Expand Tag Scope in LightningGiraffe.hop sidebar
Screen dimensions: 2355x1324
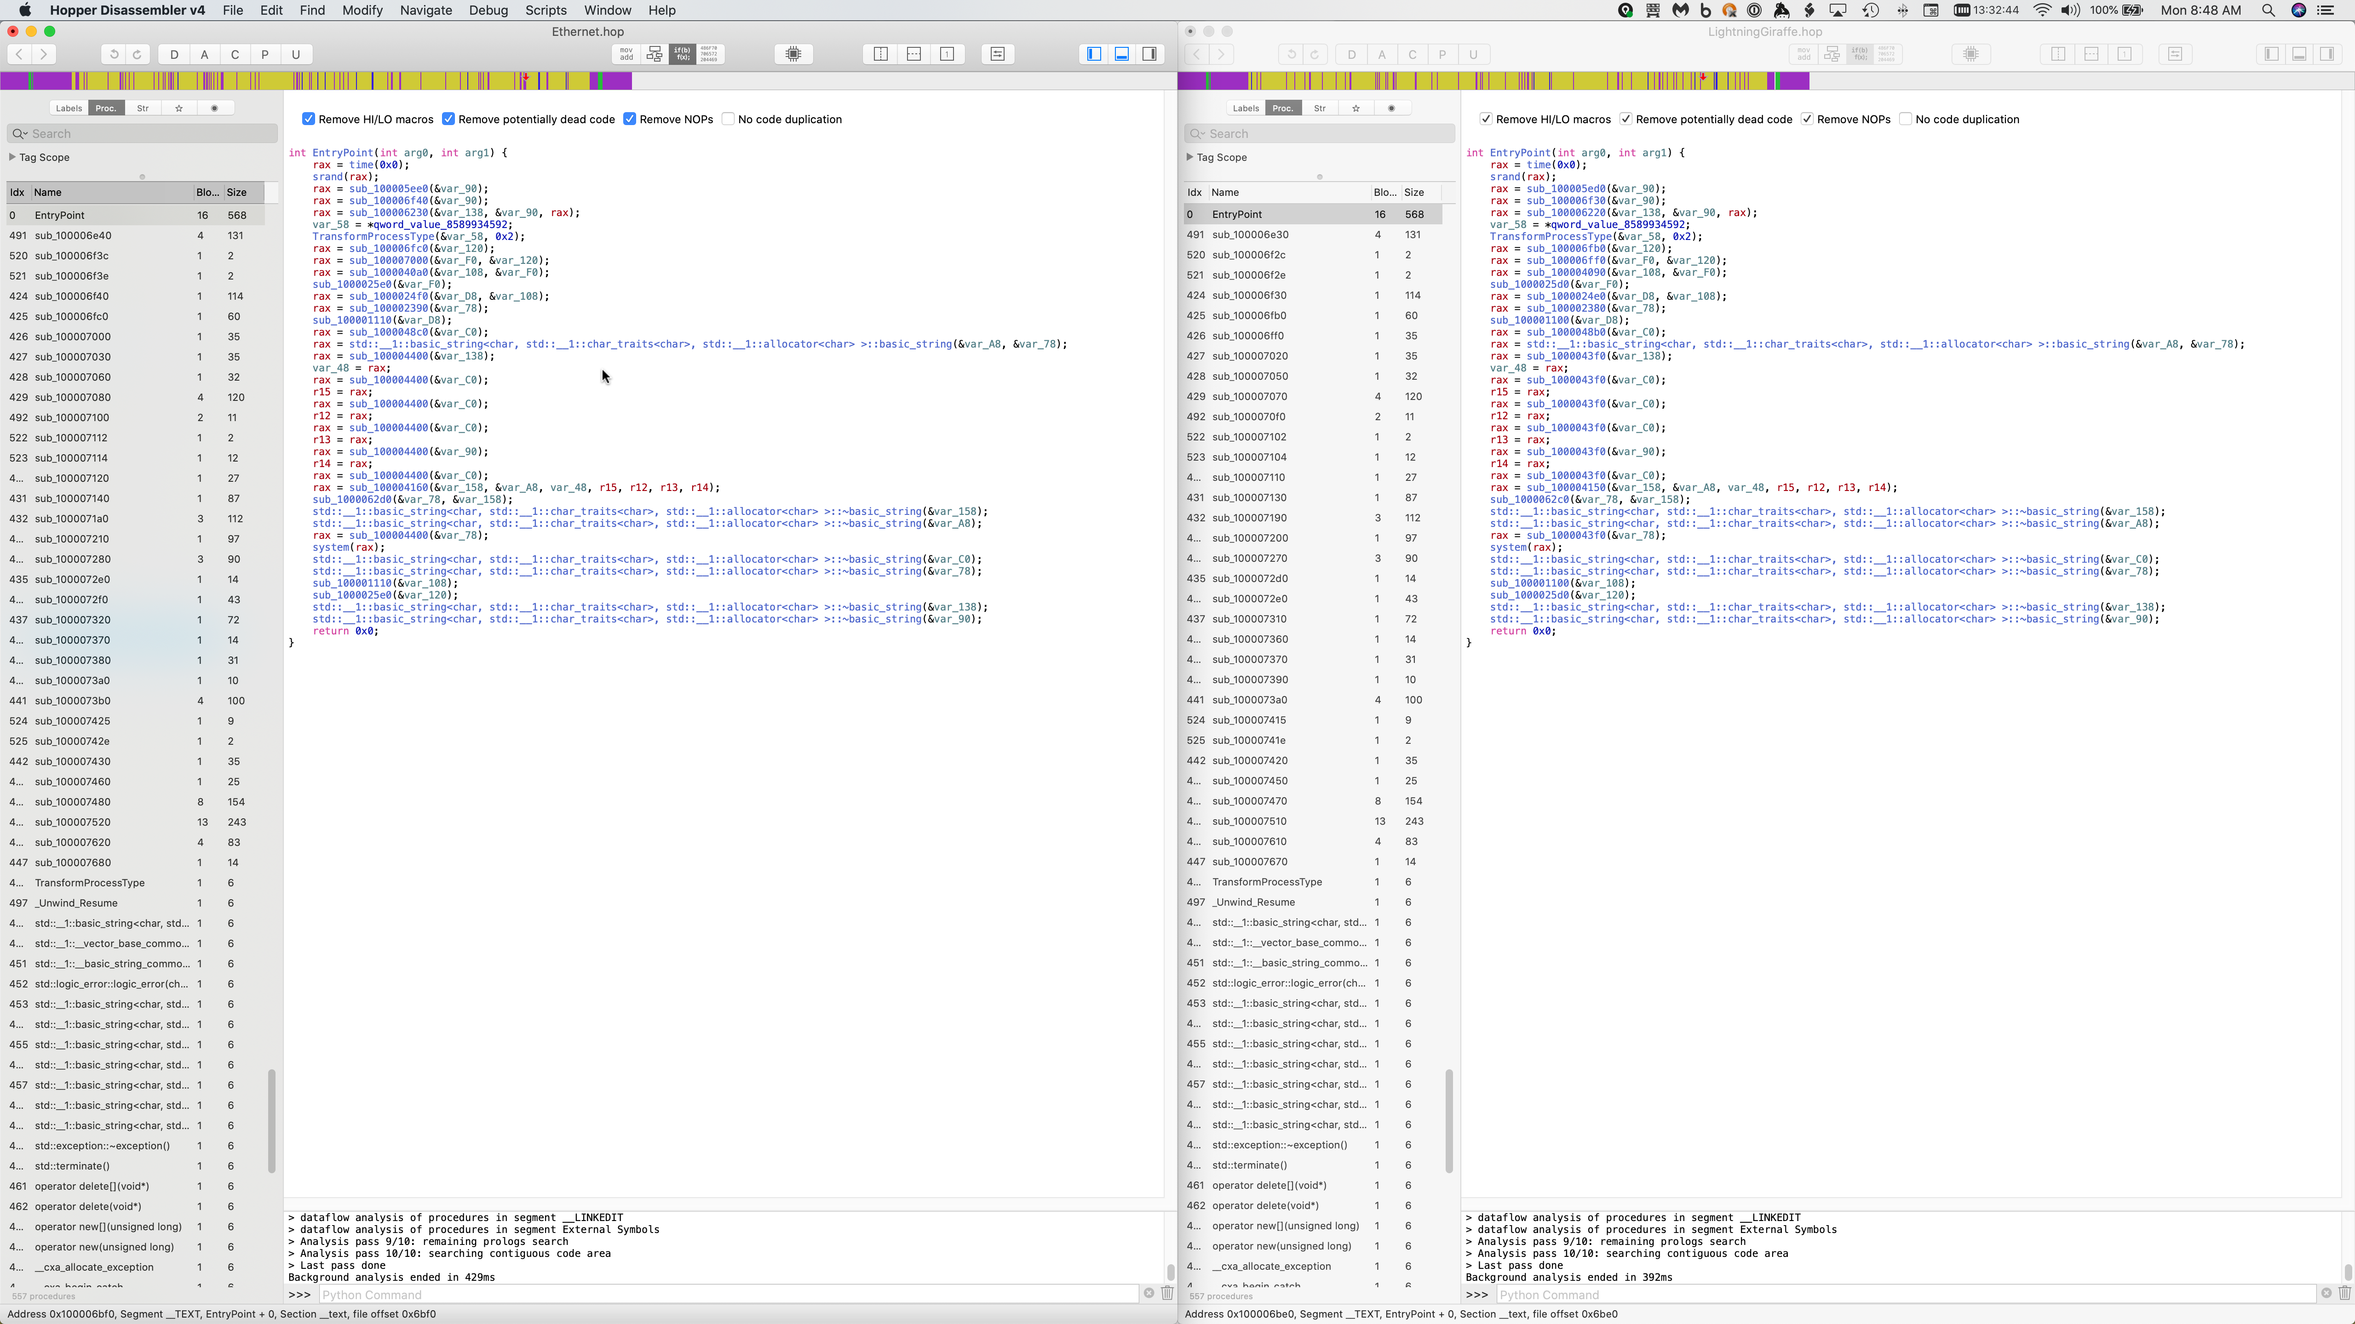pos(1190,157)
